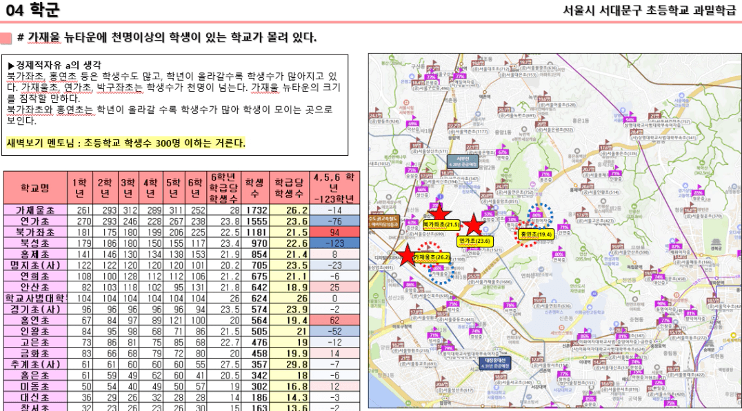Select the '추계초(사)' school name cell

(35, 365)
